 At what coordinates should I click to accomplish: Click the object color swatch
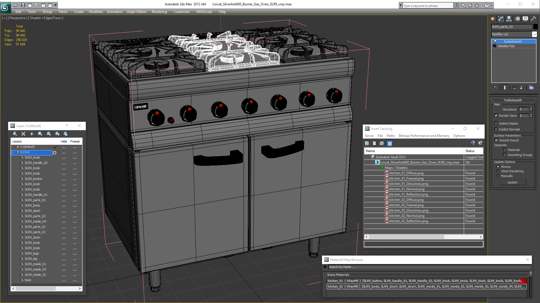535,27
